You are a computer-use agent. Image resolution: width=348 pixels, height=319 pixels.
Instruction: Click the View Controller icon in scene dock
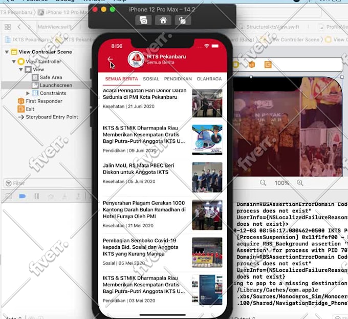(x=235, y=65)
